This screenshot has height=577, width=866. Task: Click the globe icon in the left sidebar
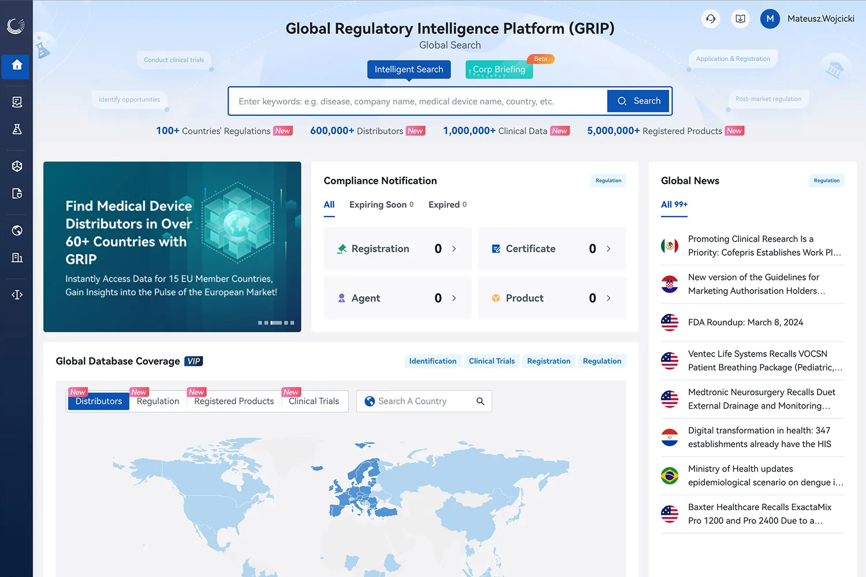point(16,230)
